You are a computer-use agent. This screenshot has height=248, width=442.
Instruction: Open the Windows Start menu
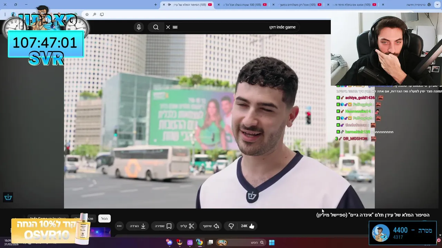(x=272, y=242)
